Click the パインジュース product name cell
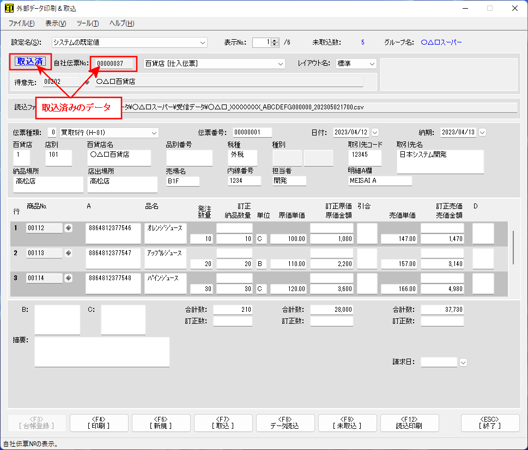528x450 pixels. coord(165,283)
